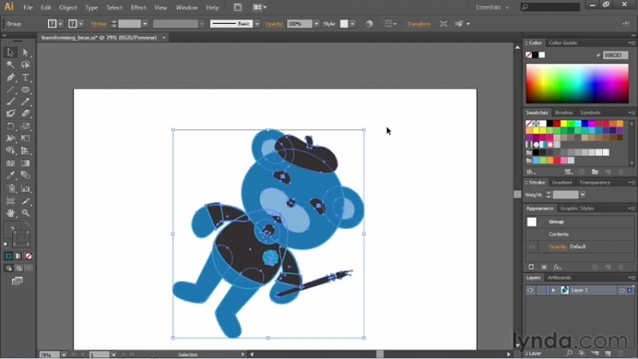The width and height of the screenshot is (638, 359).
Task: Click the hex color value field
Action: [615, 55]
